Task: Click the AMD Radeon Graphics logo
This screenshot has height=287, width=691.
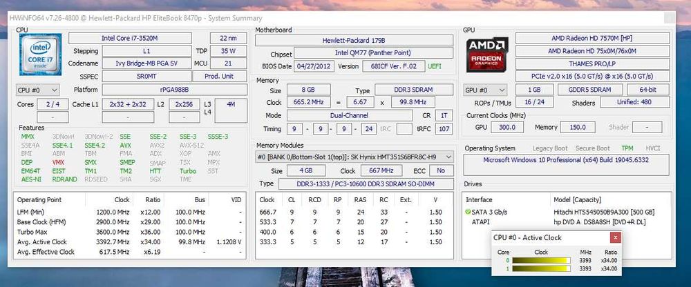Action: click(x=487, y=55)
